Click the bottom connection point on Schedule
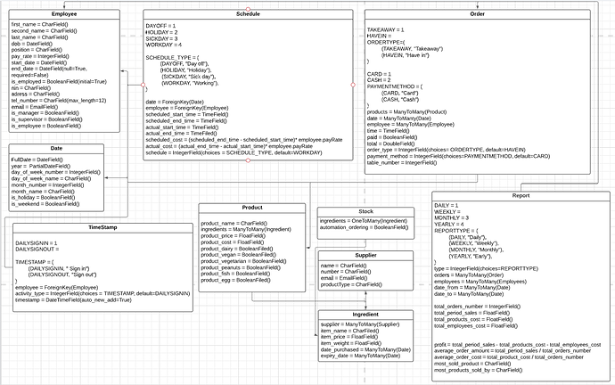Viewport: 615px width, 385px height. click(x=248, y=160)
